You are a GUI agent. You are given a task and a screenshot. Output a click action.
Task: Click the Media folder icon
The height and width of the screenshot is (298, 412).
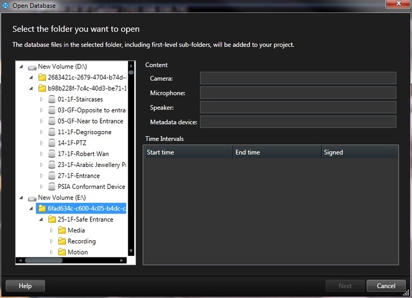click(x=62, y=230)
